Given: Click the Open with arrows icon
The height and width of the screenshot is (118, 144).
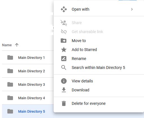Looking at the screenshot, I should point(64,9).
